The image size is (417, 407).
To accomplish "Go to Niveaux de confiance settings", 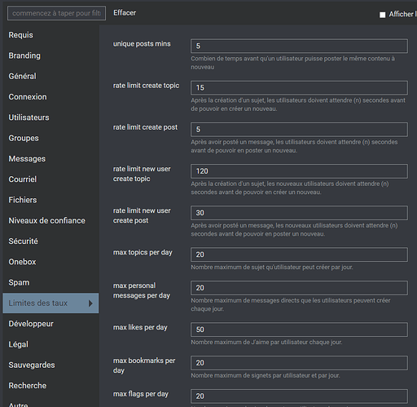I will pyautogui.click(x=46, y=221).
